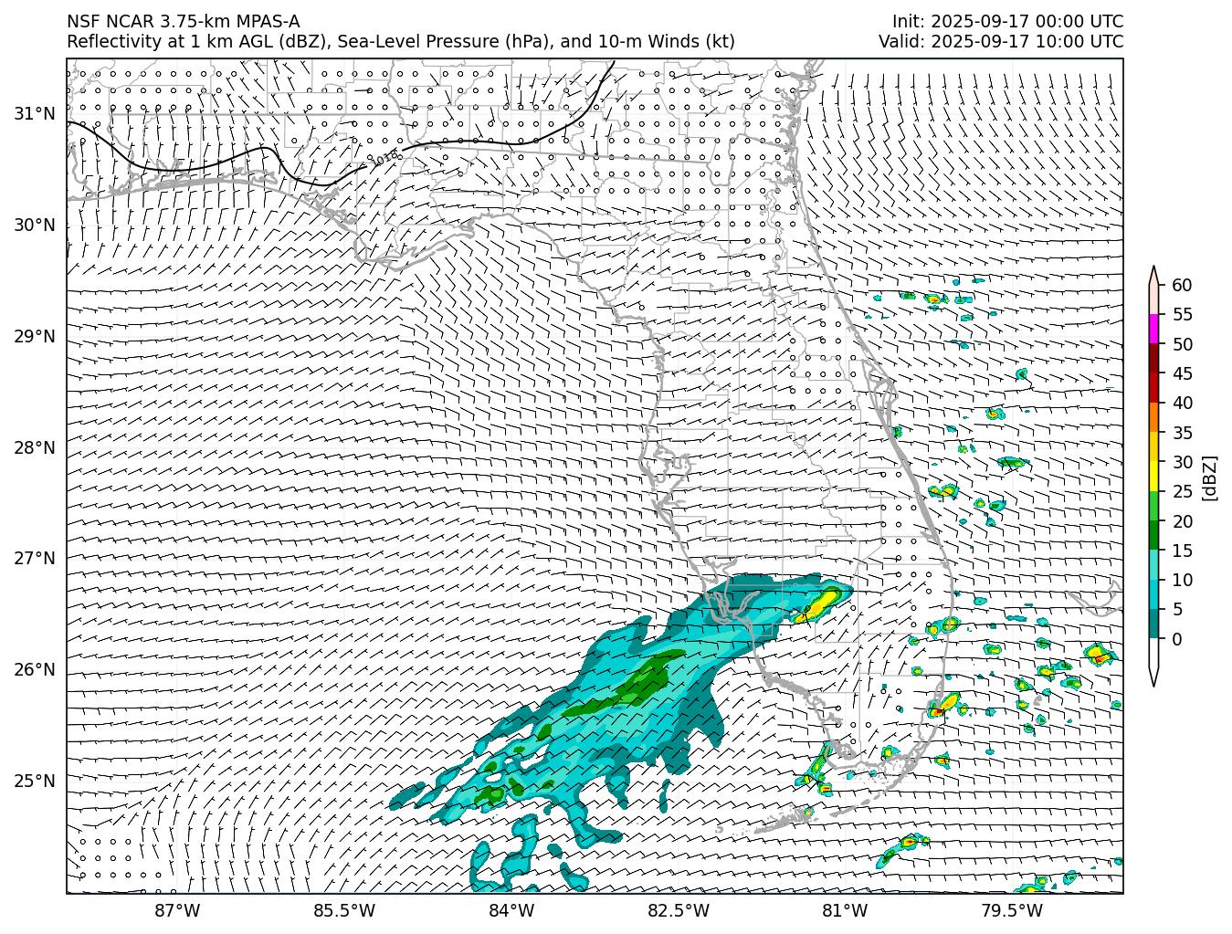The width and height of the screenshot is (1232, 934).
Task: Click the 25°N latitude axis label
Action: click(34, 782)
